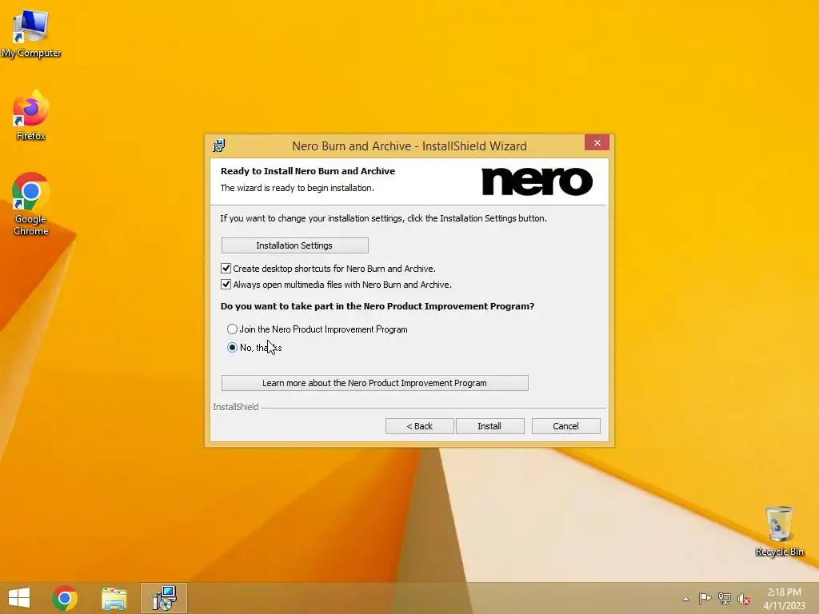Screen dimensions: 819x614
Task: Cancel the Nero installation
Action: click(565, 426)
